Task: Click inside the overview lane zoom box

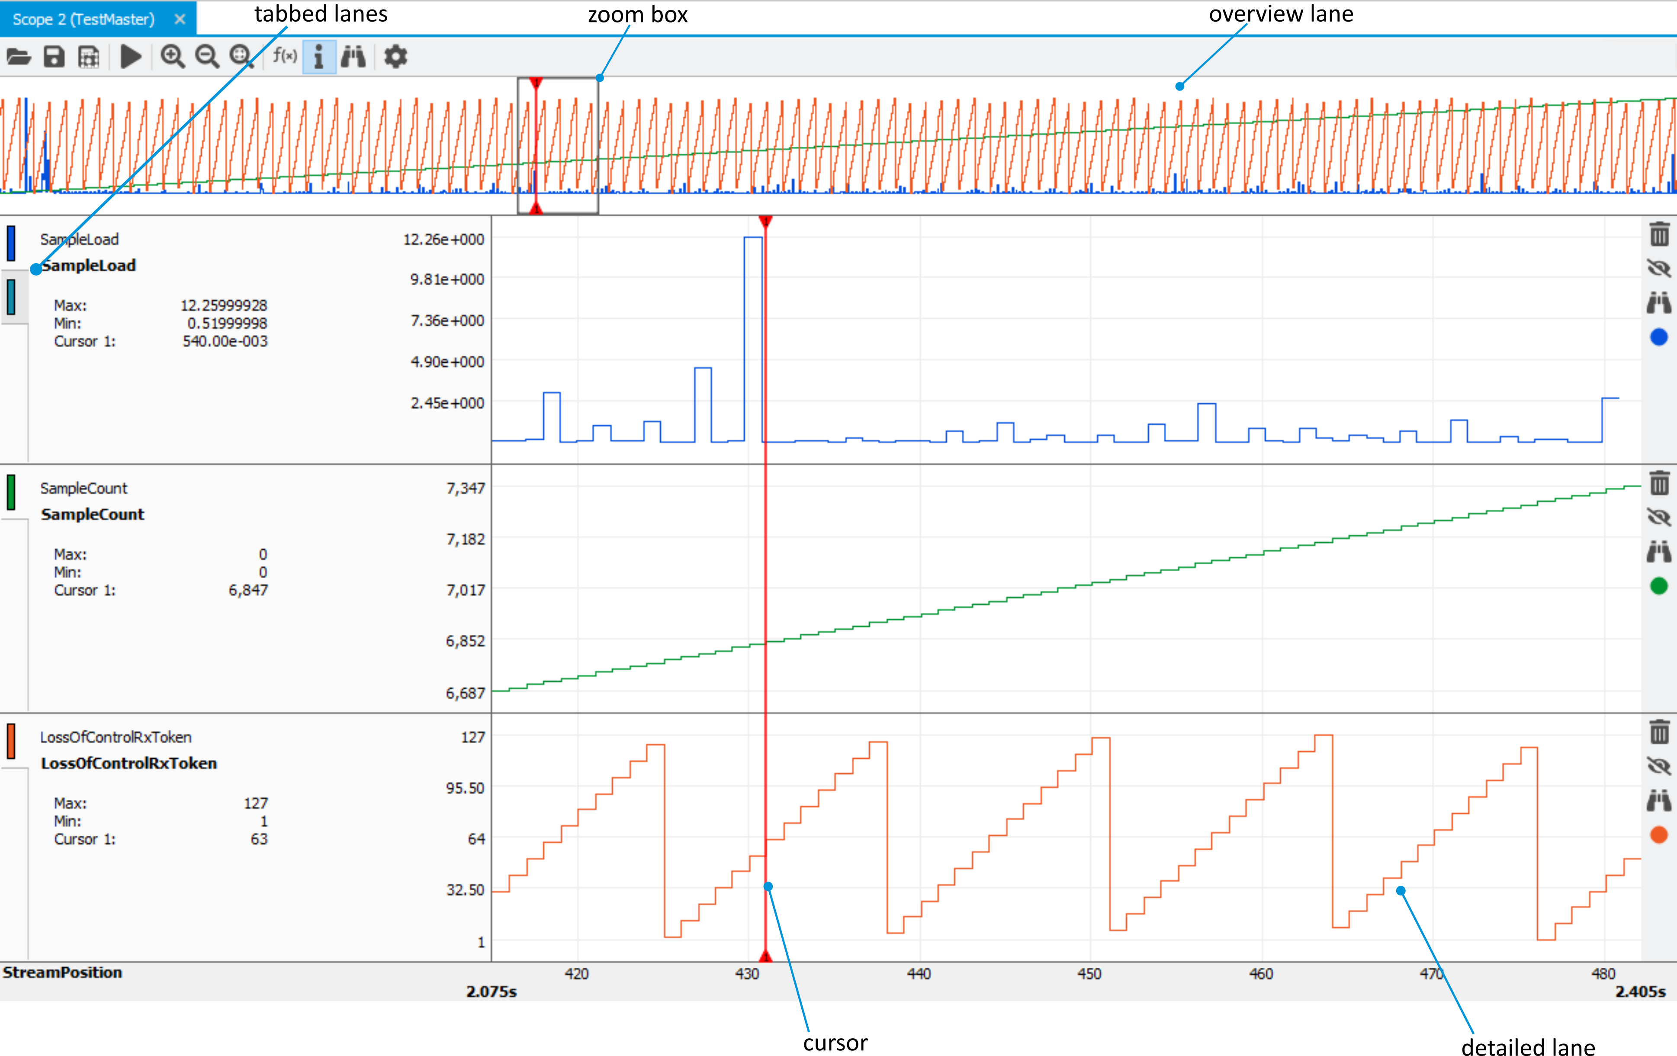Action: click(x=558, y=145)
